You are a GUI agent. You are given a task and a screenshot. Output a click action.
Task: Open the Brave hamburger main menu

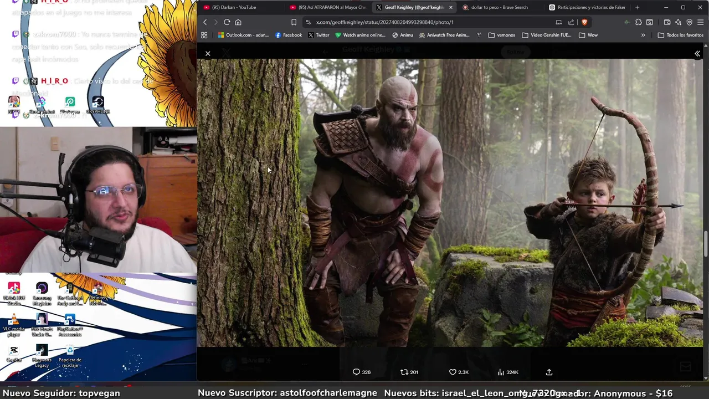pos(701,22)
